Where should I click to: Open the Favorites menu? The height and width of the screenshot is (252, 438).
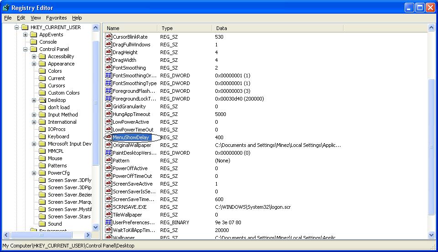[x=57, y=18]
